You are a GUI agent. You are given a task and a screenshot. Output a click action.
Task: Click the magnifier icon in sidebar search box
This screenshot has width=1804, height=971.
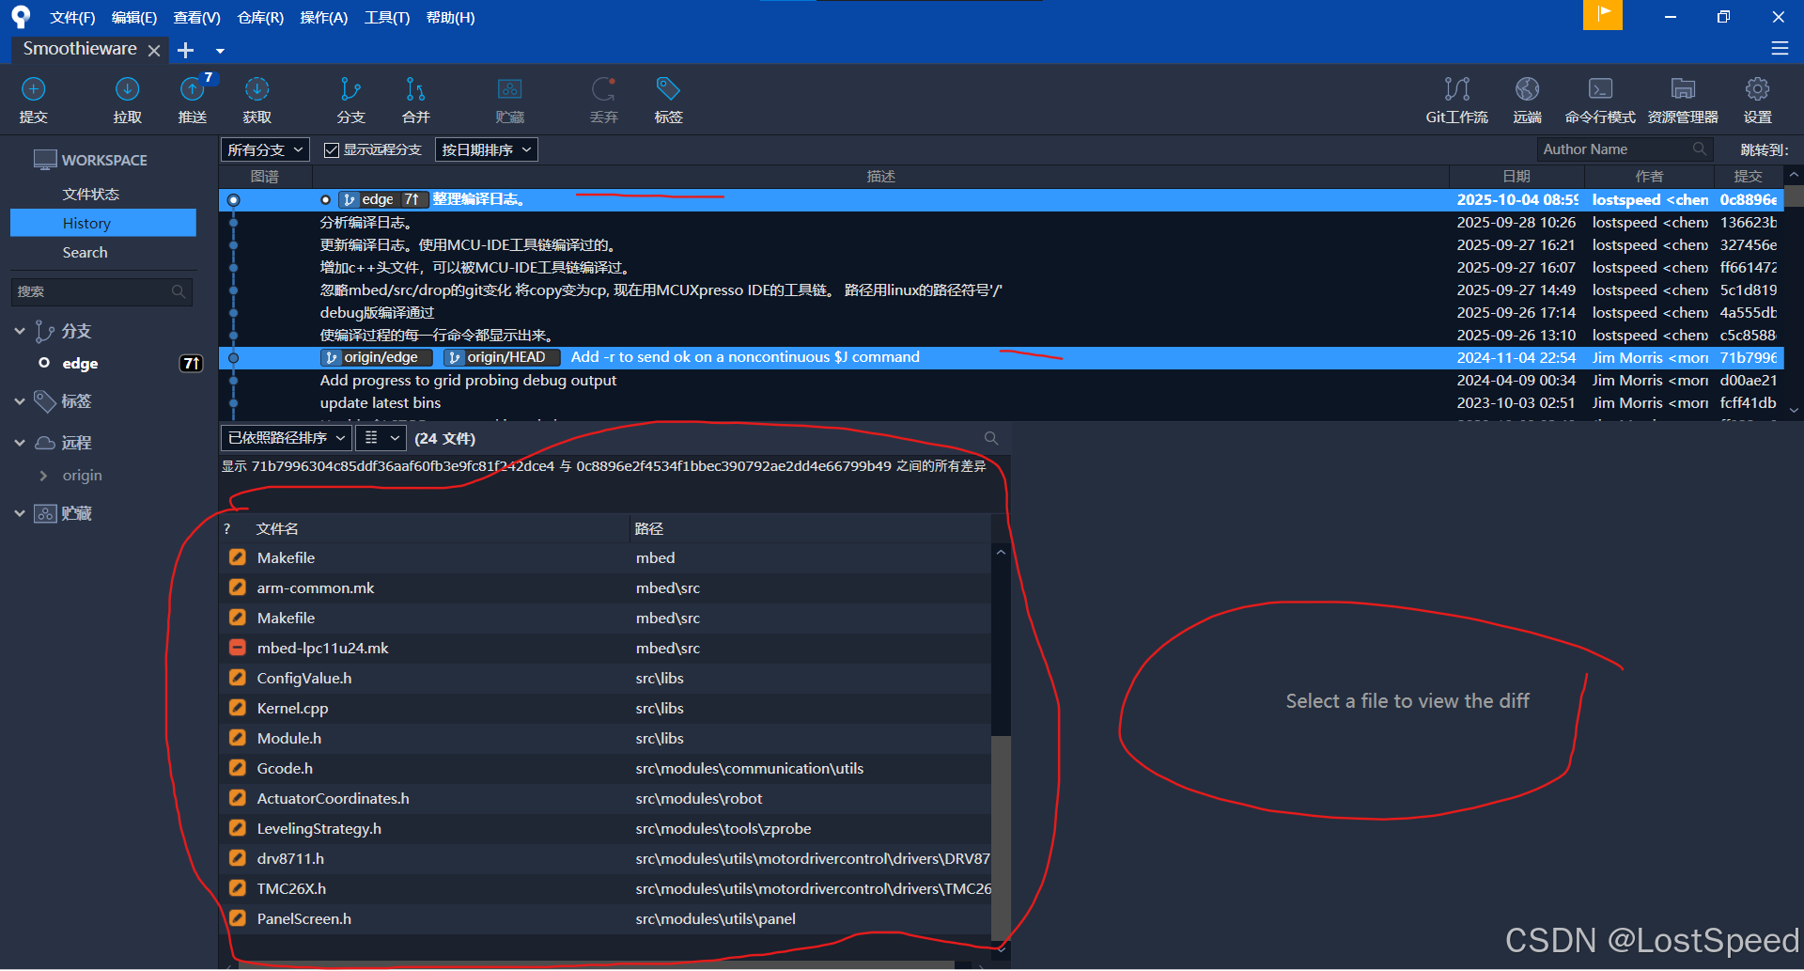(x=179, y=291)
